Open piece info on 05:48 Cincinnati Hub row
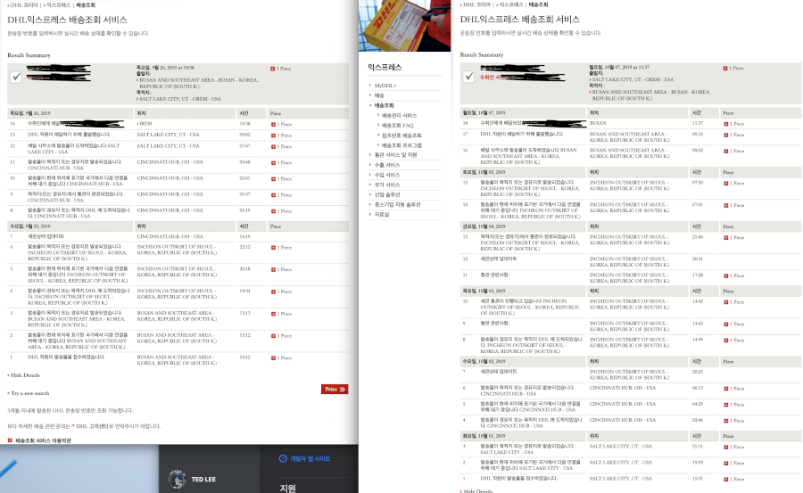This screenshot has width=803, height=493. point(273,163)
